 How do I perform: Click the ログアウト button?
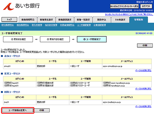click(x=146, y=6)
